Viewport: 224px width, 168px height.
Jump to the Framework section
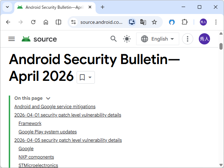(x=30, y=124)
